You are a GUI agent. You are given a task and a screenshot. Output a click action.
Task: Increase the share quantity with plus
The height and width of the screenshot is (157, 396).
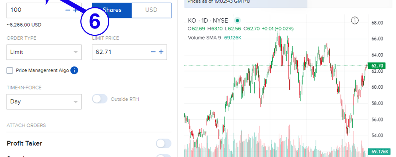(76, 10)
